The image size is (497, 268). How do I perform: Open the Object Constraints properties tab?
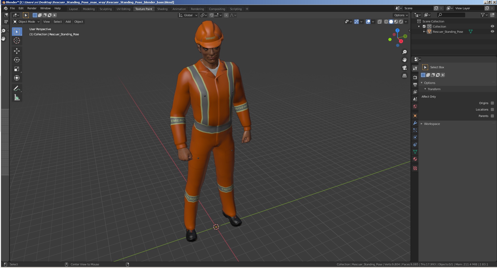click(415, 145)
